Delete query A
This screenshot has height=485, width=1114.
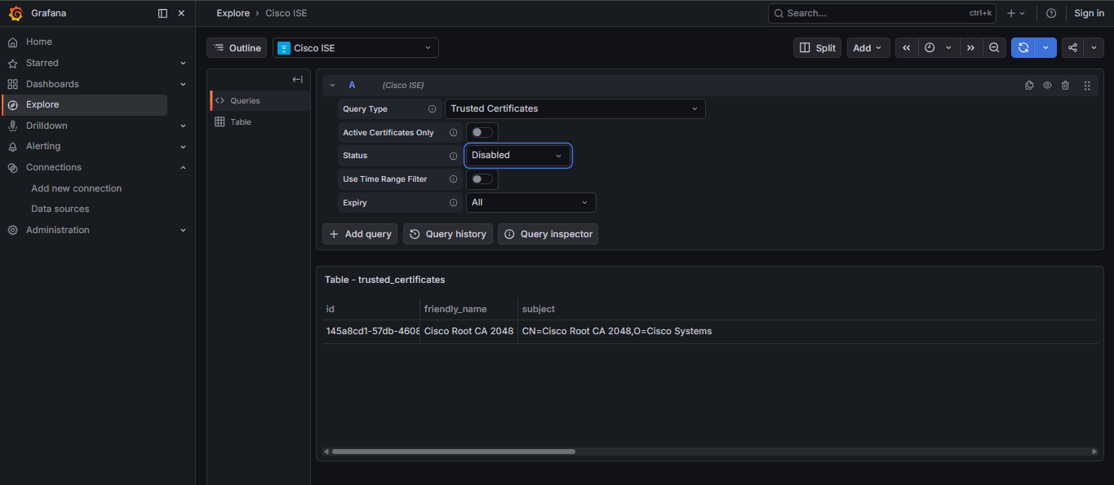click(1065, 85)
